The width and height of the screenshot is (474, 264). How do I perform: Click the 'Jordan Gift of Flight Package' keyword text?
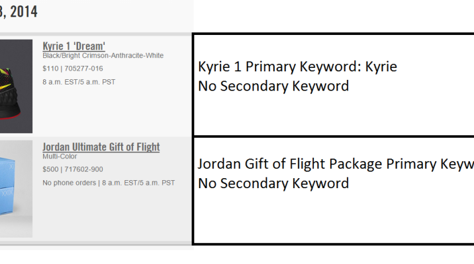pyautogui.click(x=291, y=164)
